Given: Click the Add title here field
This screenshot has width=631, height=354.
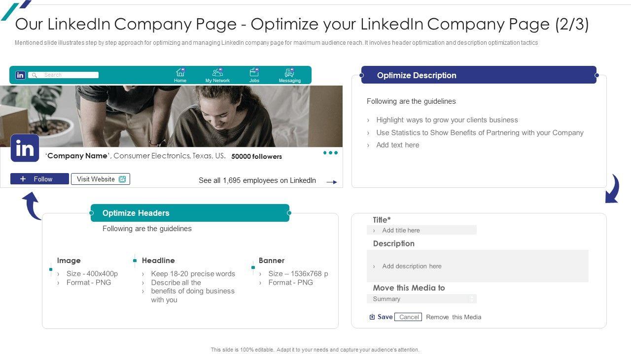Looking at the screenshot, I should pyautogui.click(x=421, y=230).
